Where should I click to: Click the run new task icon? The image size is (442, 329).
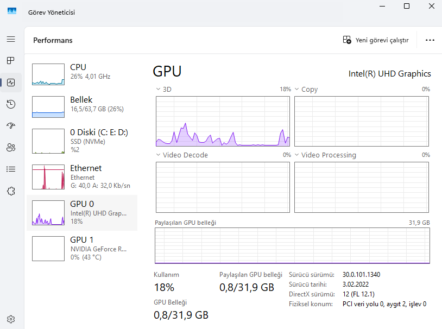(x=347, y=40)
